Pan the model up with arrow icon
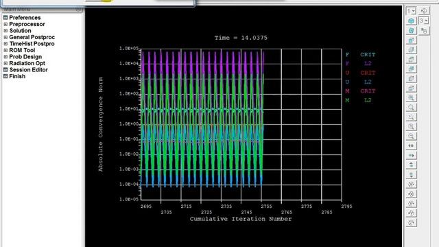The image size is (439, 247). (411, 165)
